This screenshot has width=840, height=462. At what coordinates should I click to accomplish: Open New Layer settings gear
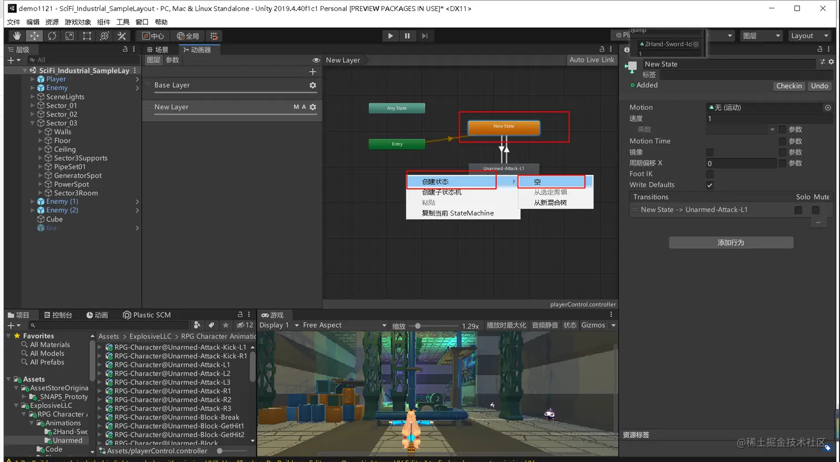point(313,107)
